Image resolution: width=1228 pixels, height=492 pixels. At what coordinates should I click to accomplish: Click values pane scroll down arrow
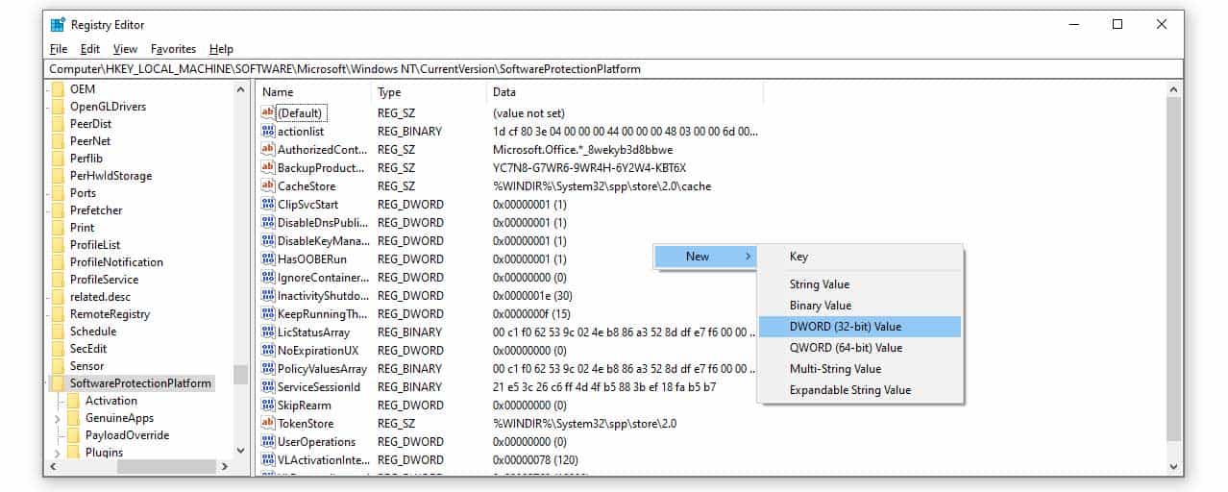click(1174, 466)
